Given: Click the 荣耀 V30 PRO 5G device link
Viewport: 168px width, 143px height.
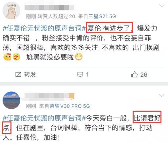Looking at the screenshot, I should 69,106.
